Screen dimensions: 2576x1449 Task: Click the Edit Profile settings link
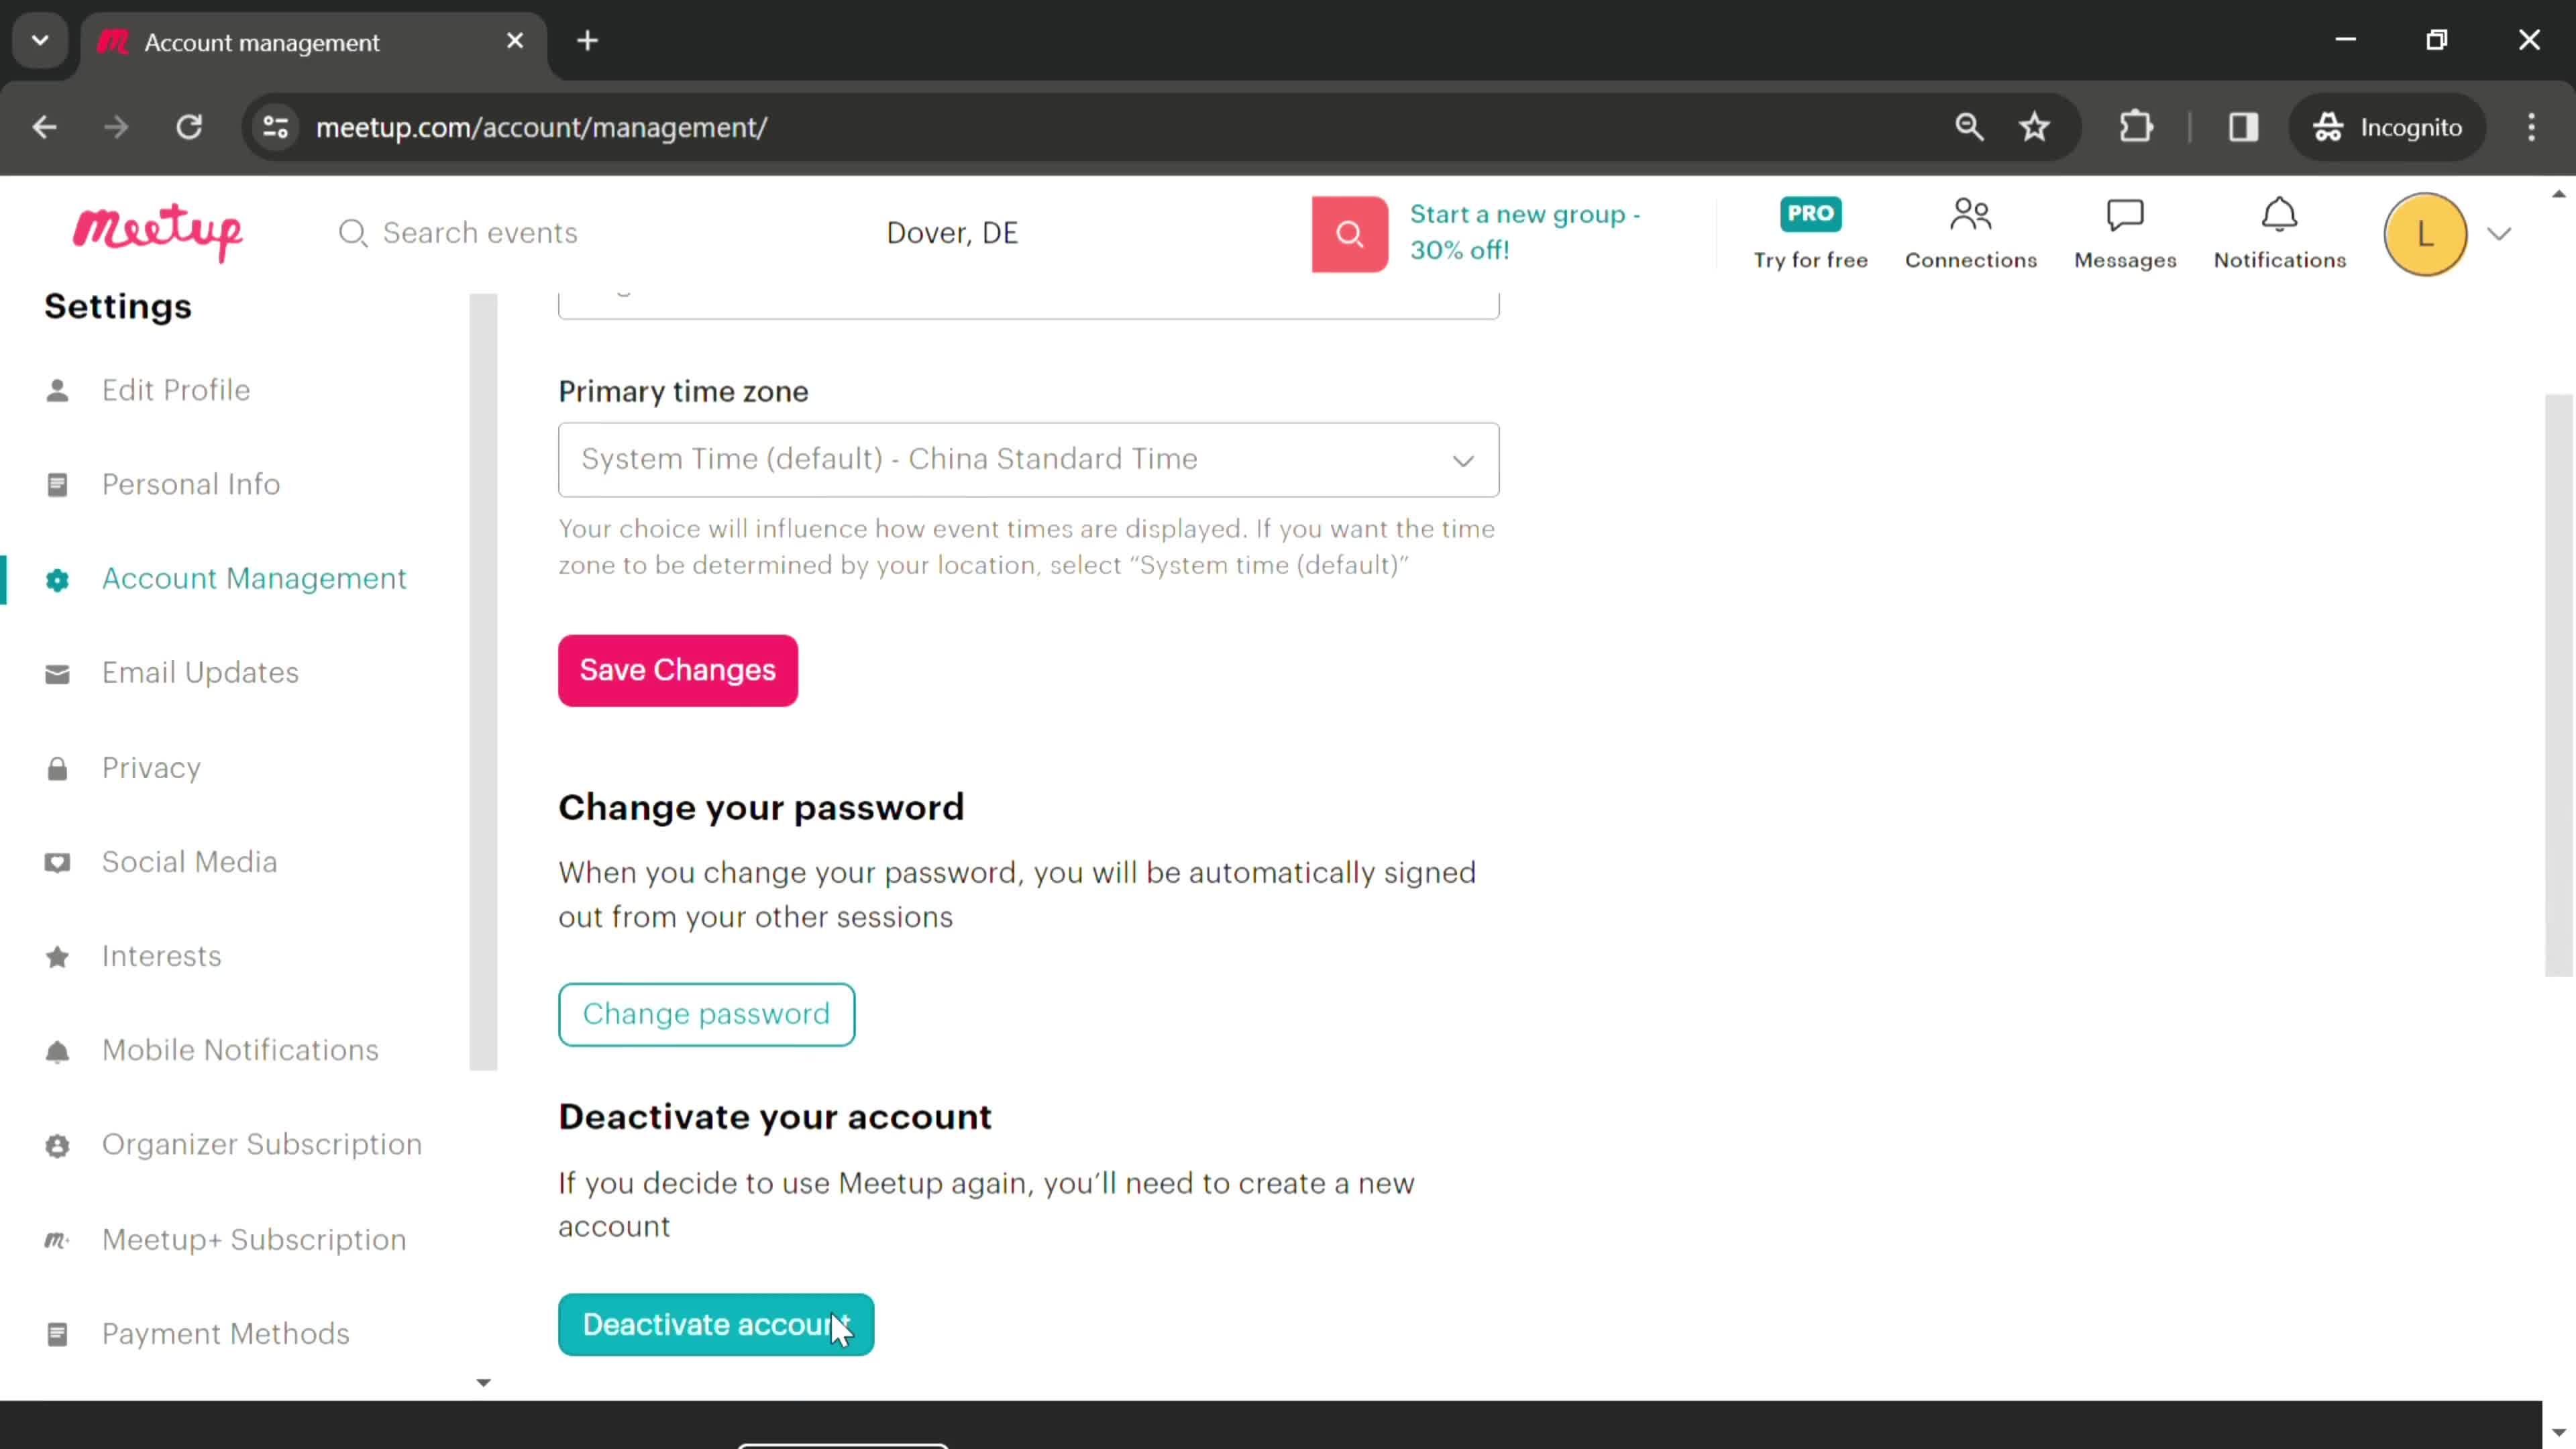pos(175,389)
